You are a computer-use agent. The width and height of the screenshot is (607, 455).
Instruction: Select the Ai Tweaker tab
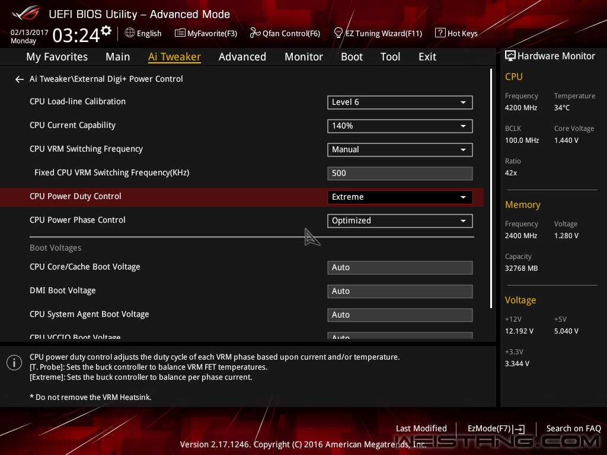[x=174, y=57]
